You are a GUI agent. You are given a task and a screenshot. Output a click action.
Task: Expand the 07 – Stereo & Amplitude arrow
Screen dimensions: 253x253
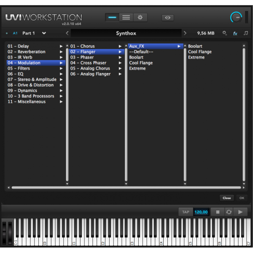[x=61, y=79]
